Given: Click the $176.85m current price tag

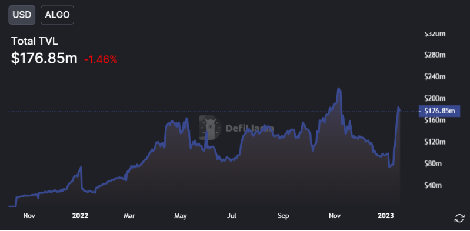Looking at the screenshot, I should [x=439, y=111].
